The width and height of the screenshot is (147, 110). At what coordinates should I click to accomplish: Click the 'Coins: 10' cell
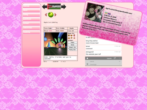tap(72, 31)
